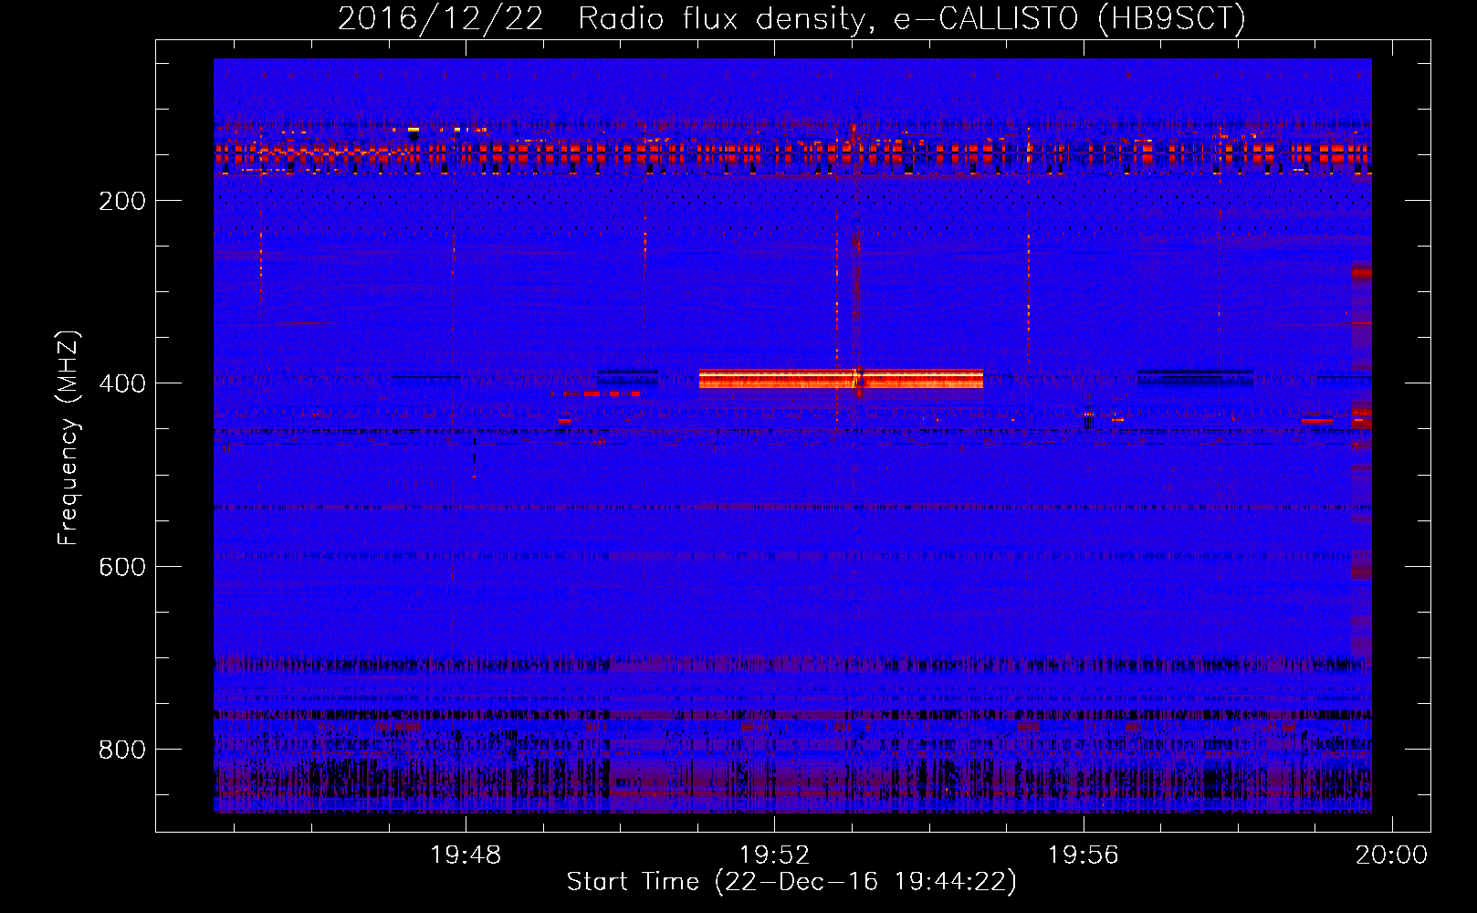Click the 'Start Time (22-Dec-16 19:44:22)' label
Image resolution: width=1477 pixels, height=913 pixels.
(x=791, y=882)
